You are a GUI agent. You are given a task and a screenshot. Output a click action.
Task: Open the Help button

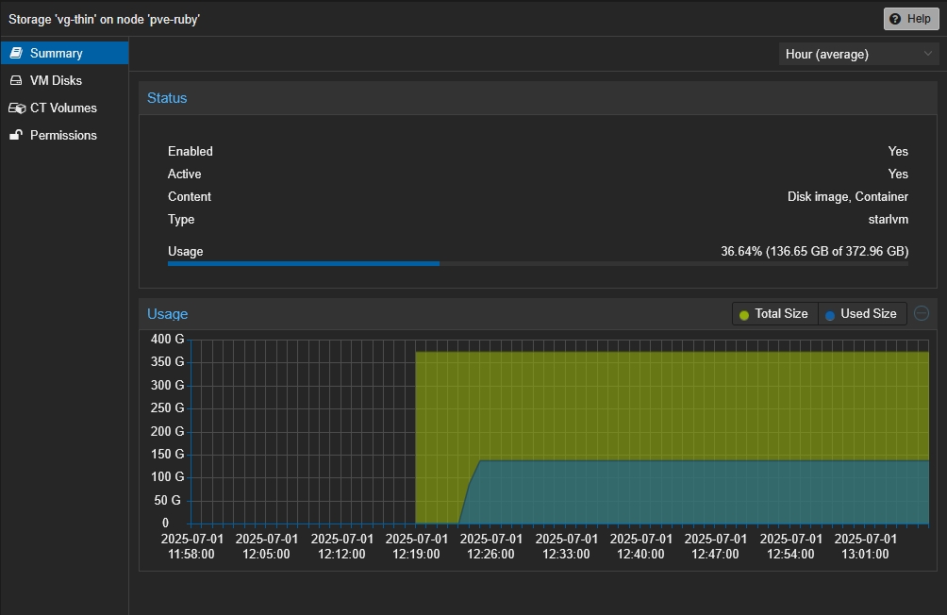point(911,19)
